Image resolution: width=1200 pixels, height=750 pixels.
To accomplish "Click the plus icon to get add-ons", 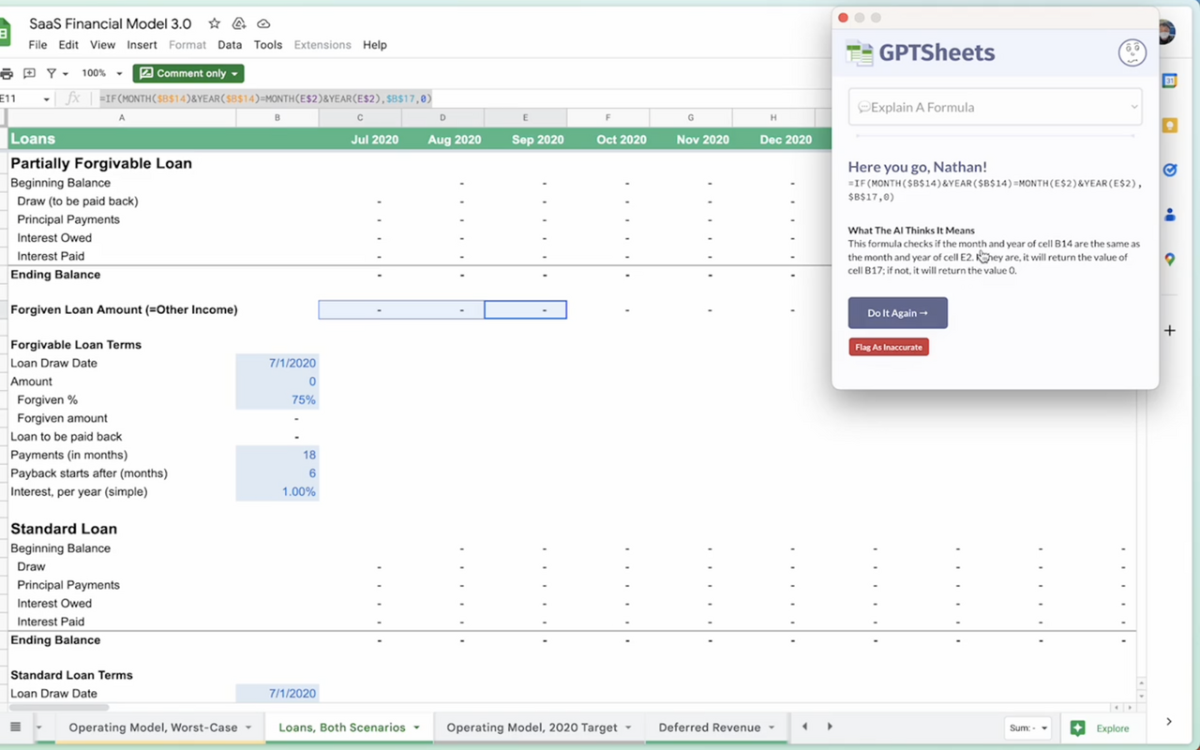I will [x=1170, y=330].
